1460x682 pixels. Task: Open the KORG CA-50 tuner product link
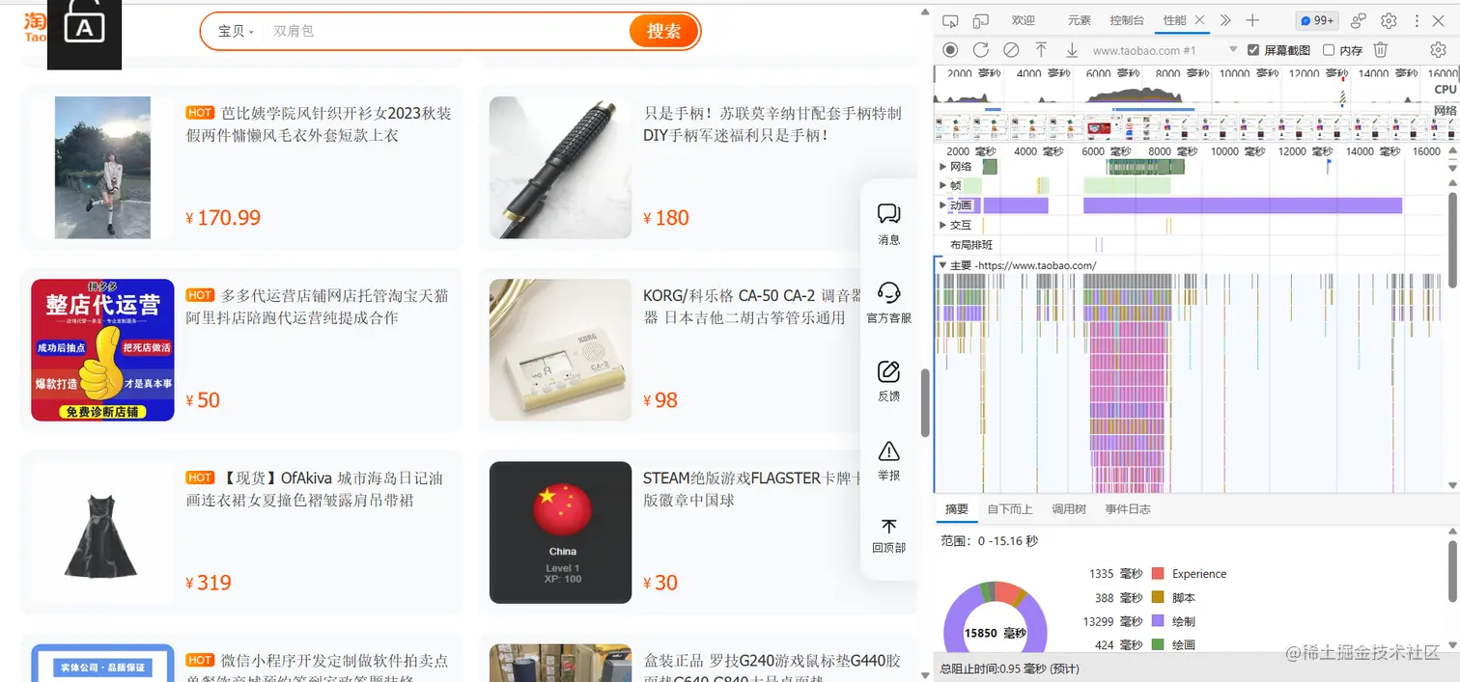(752, 306)
